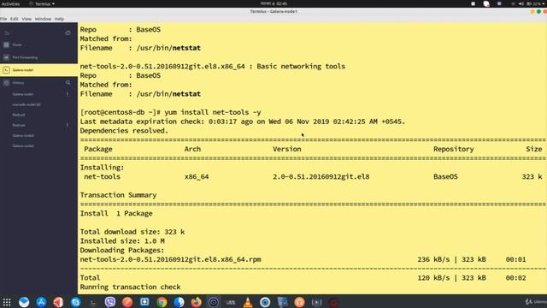Open Viber from the dock

point(110,302)
